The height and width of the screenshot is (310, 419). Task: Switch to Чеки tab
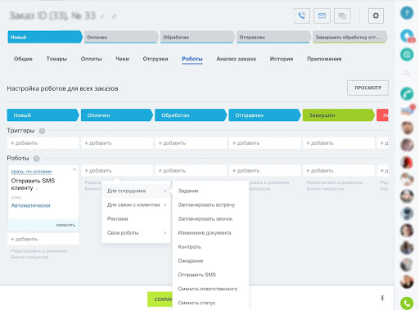pyautogui.click(x=122, y=59)
